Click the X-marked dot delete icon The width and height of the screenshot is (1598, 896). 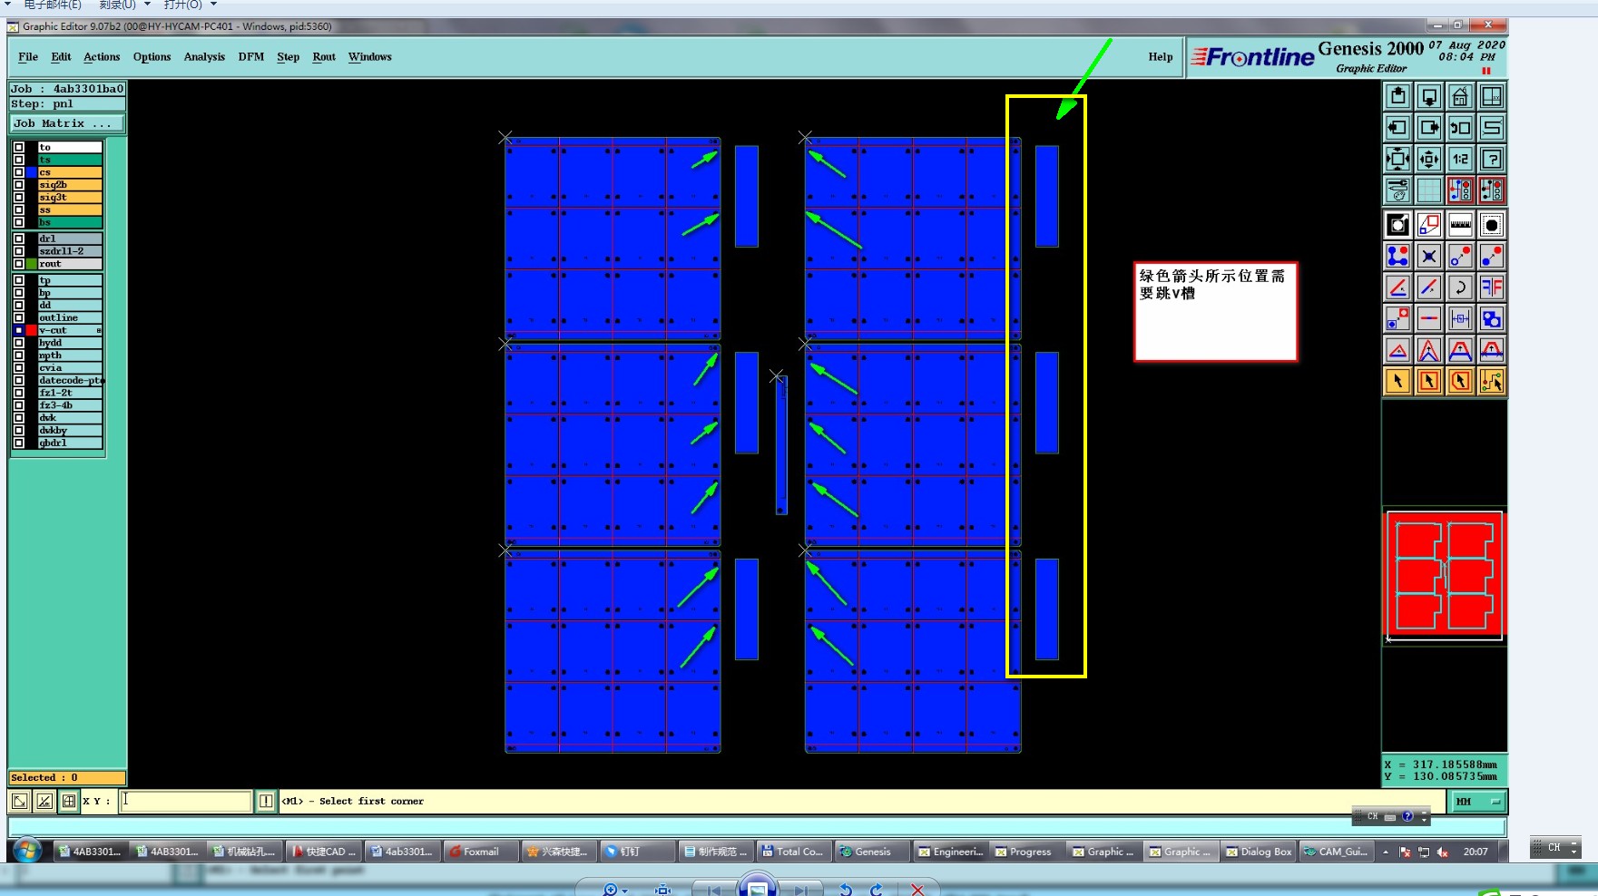pos(1429,257)
